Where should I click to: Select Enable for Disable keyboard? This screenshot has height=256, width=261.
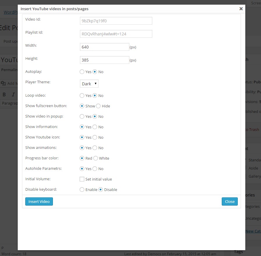82,190
